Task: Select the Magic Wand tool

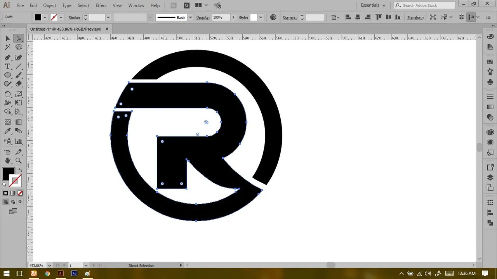Action: tap(7, 47)
